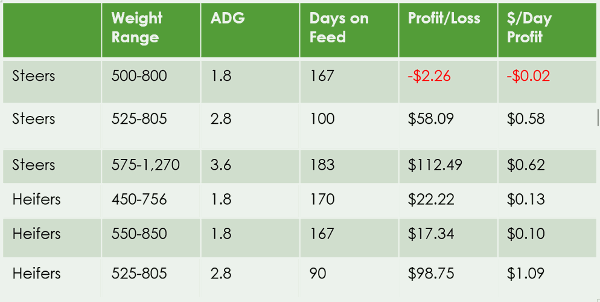Viewport: 600px width, 302px height.
Task: Select the $1.09 per day cell
Action: (x=525, y=273)
